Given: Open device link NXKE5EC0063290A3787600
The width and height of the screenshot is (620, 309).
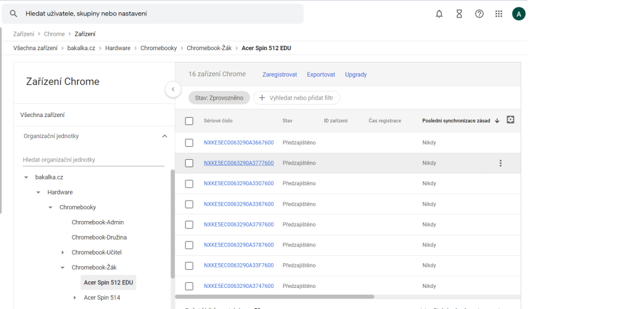Looking at the screenshot, I should click(x=239, y=245).
